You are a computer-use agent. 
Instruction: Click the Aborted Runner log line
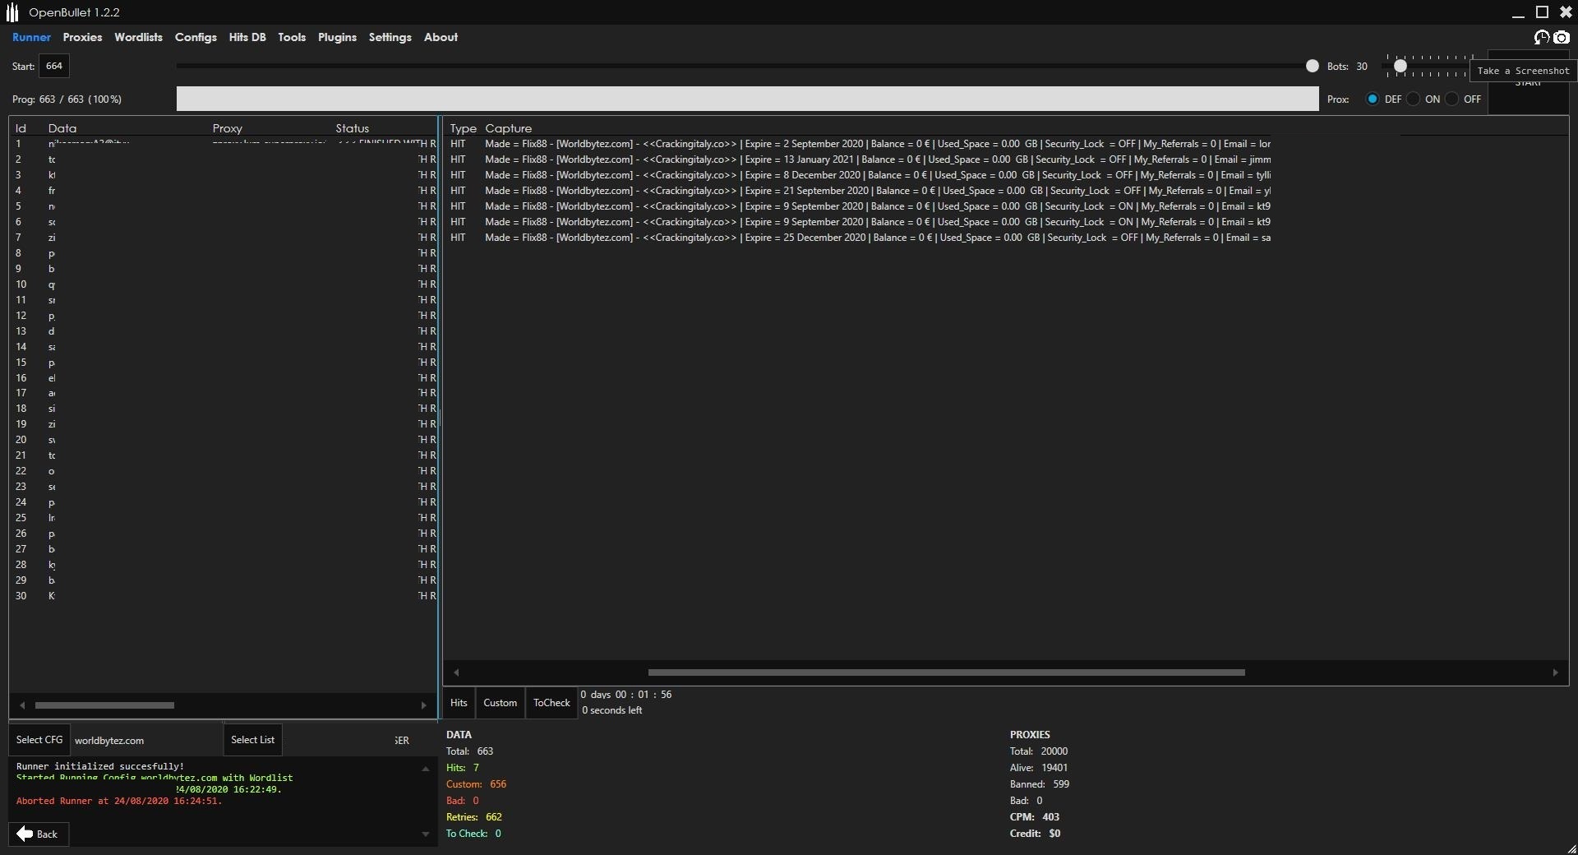point(119,801)
